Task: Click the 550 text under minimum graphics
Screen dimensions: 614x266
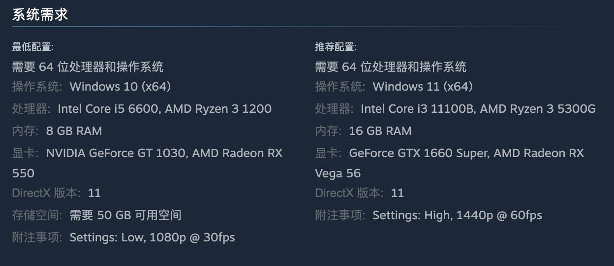Action: pos(23,173)
